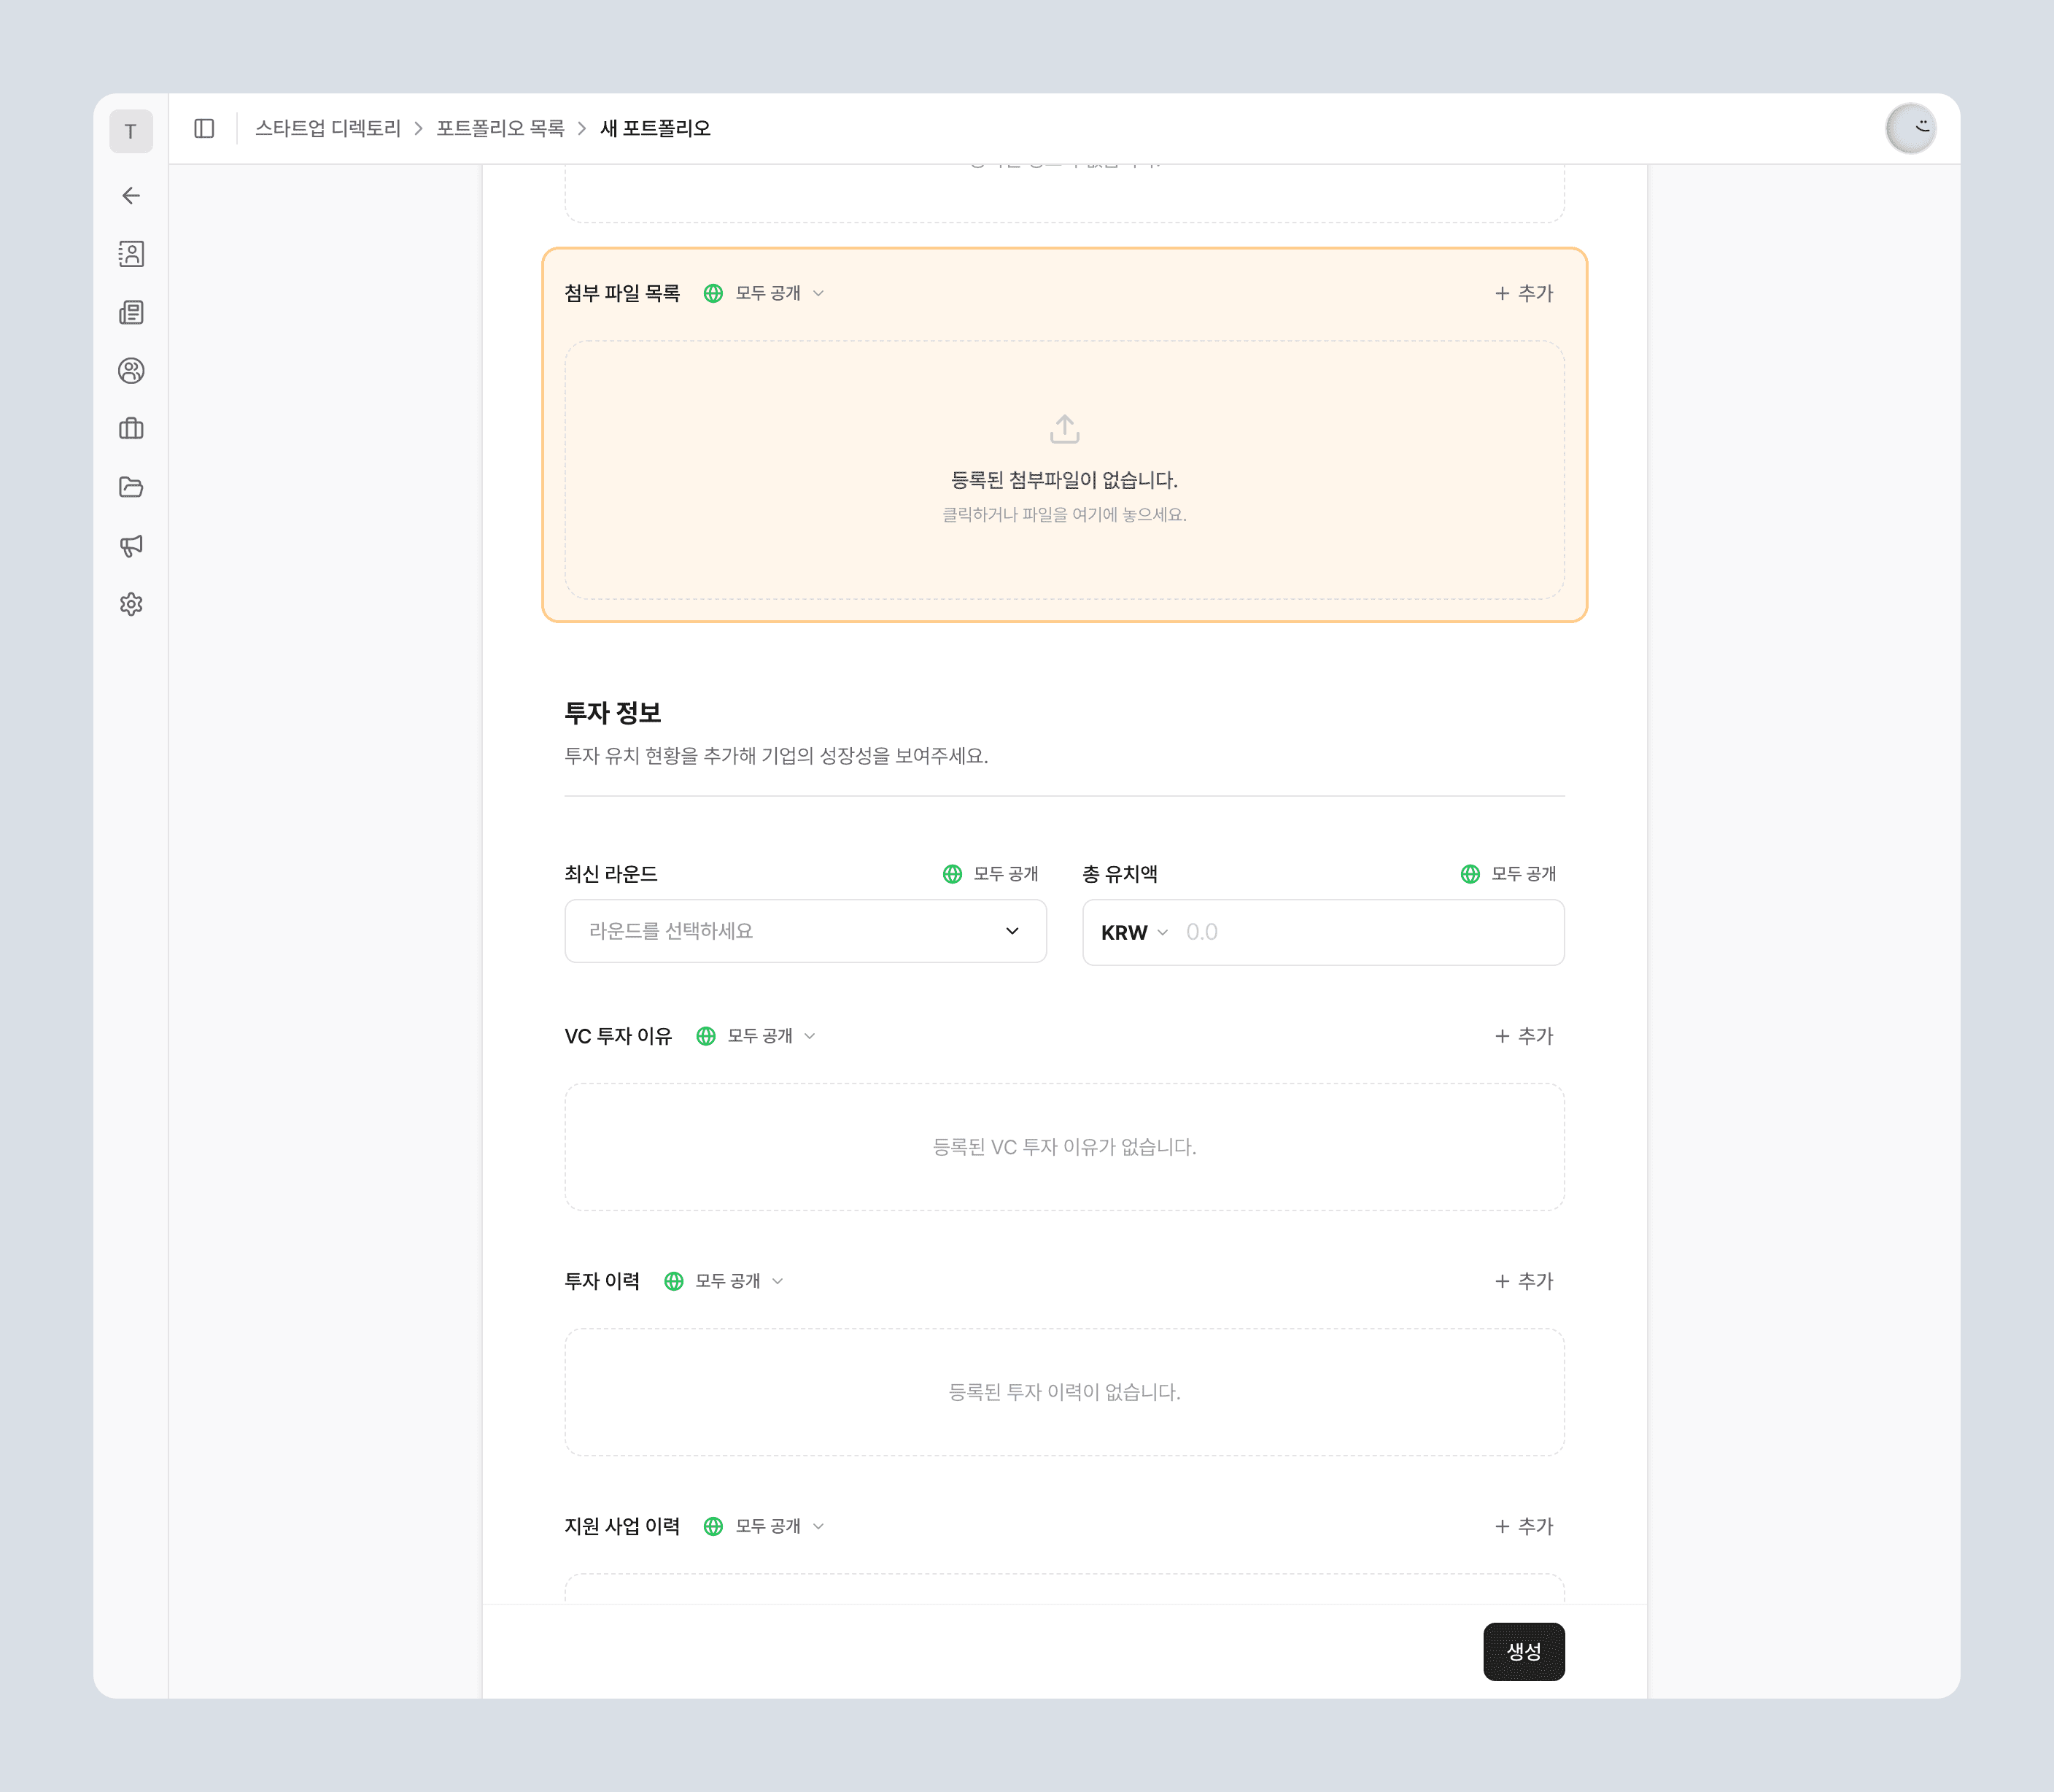Open the megaphone announcements sidebar icon

pos(131,546)
